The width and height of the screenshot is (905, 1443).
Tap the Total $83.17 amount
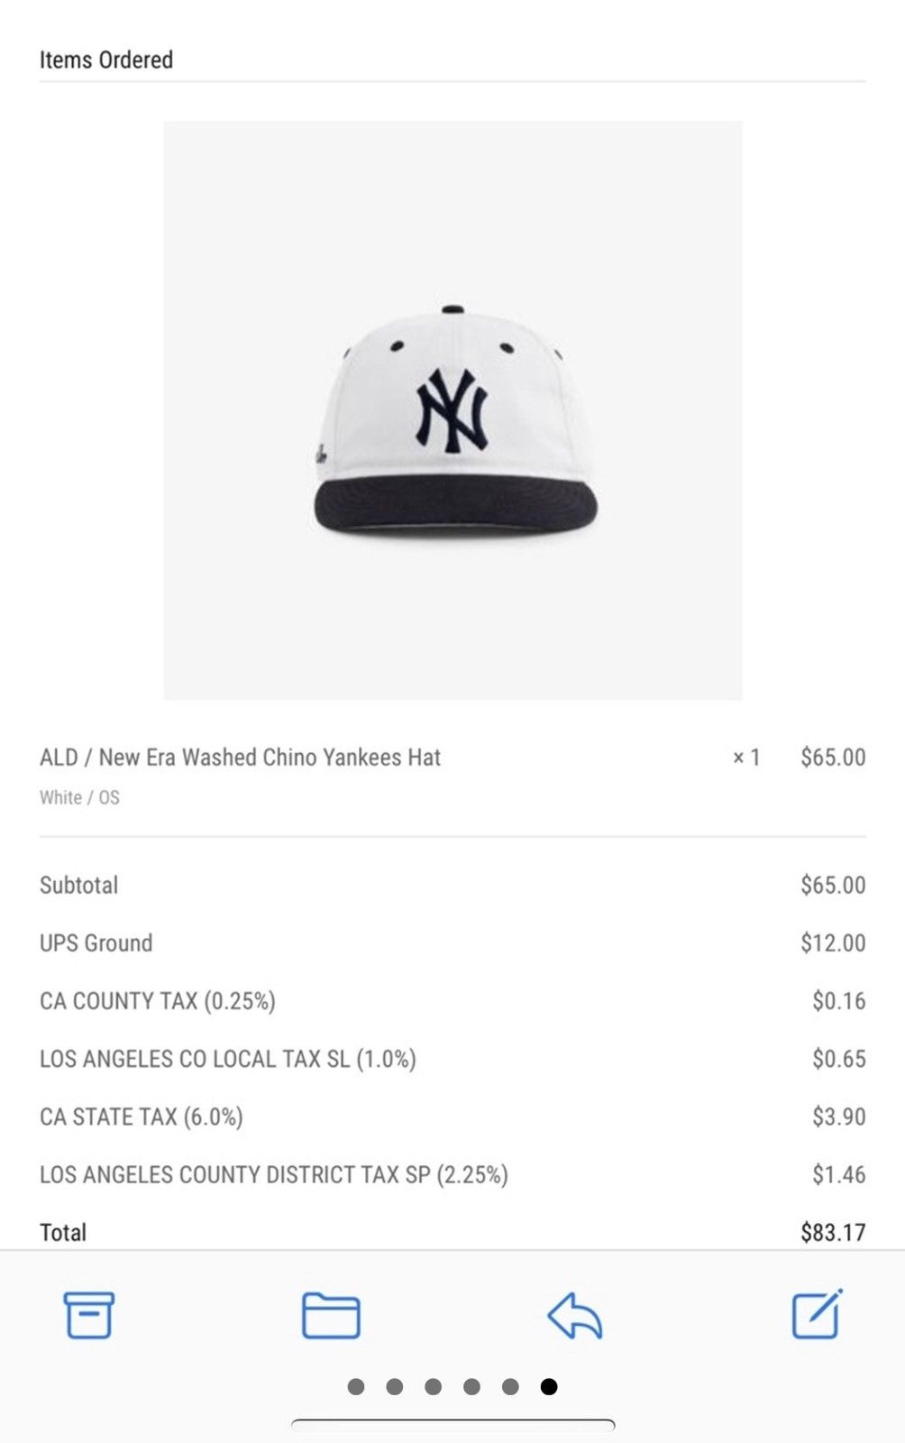[833, 1232]
